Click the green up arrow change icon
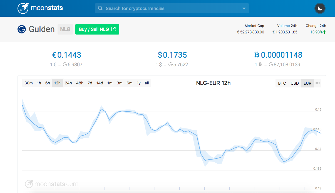This screenshot has height=193, width=335. 324,32
